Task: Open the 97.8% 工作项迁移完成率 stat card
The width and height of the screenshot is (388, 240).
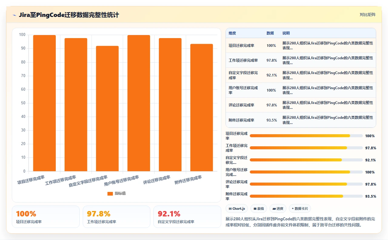Action: tap(116, 217)
